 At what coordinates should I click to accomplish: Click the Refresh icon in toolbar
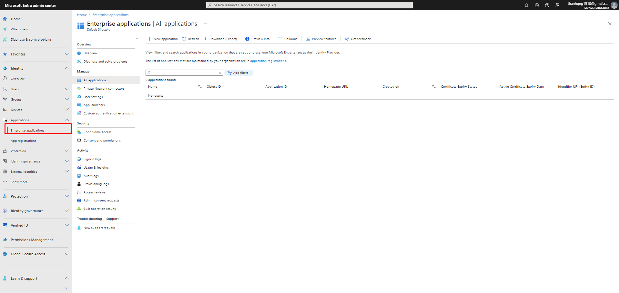tap(184, 39)
